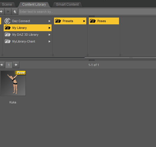Image resolution: width=156 pixels, height=147 pixels.
Task: Click the My Library folder icon
Action: click(8, 28)
